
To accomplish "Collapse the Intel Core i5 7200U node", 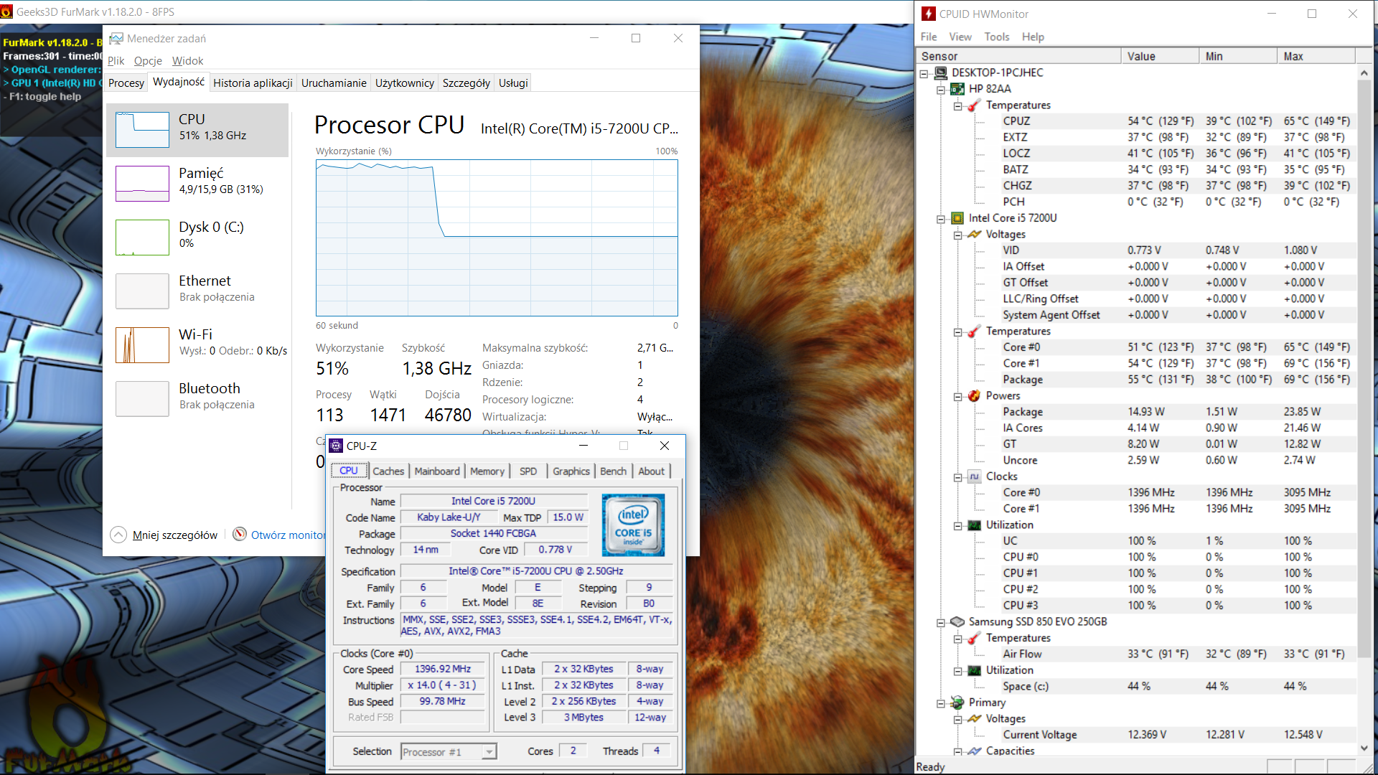I will coord(941,219).
